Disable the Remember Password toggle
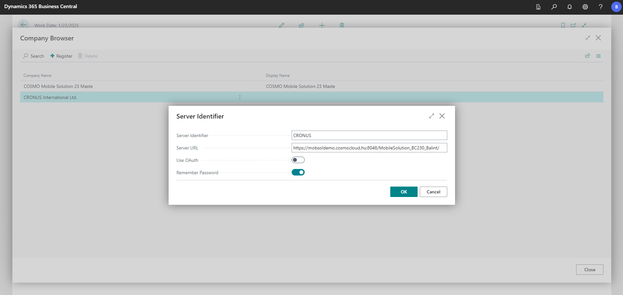Image resolution: width=623 pixels, height=295 pixels. pos(298,172)
